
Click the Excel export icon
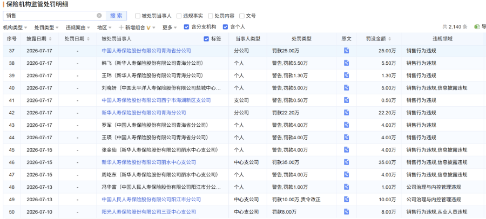click(x=477, y=27)
